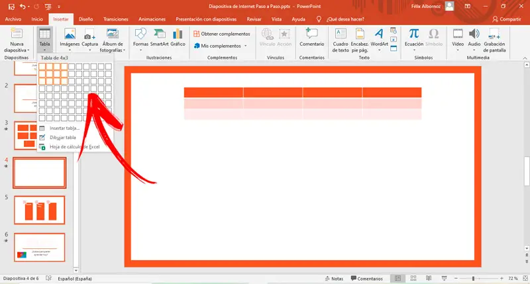Open Mis complementos

pyautogui.click(x=217, y=46)
